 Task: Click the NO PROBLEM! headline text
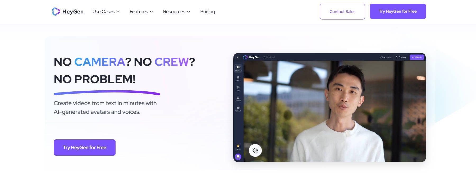[94, 79]
